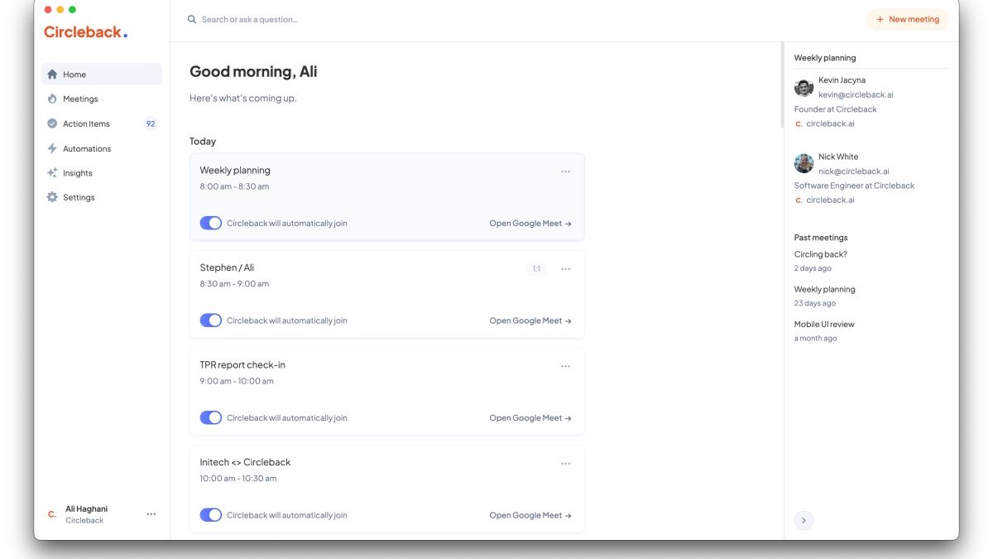
Task: Toggle auto-join for Stephen / Ali meeting
Action: 211,320
